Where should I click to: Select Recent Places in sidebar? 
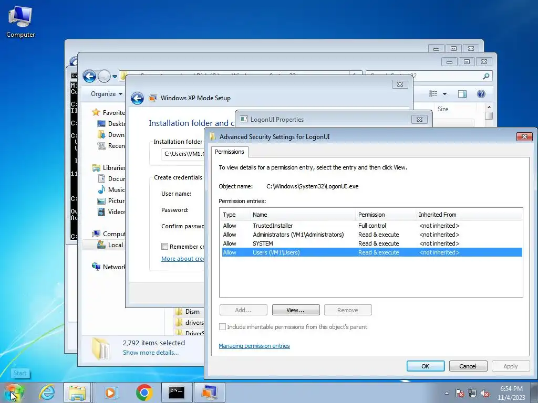click(111, 146)
